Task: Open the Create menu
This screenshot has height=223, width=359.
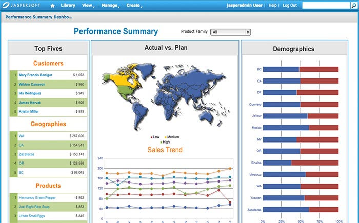Action: coord(134,5)
